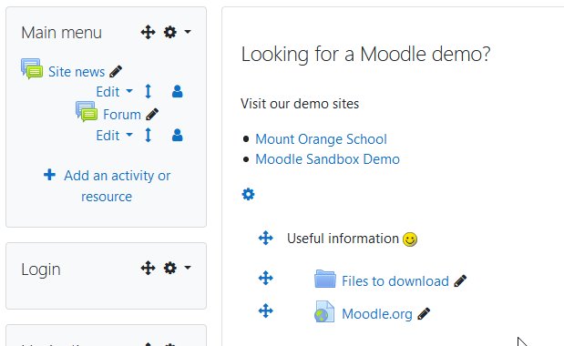Click the move arrow beside Site news Edit

tap(148, 91)
